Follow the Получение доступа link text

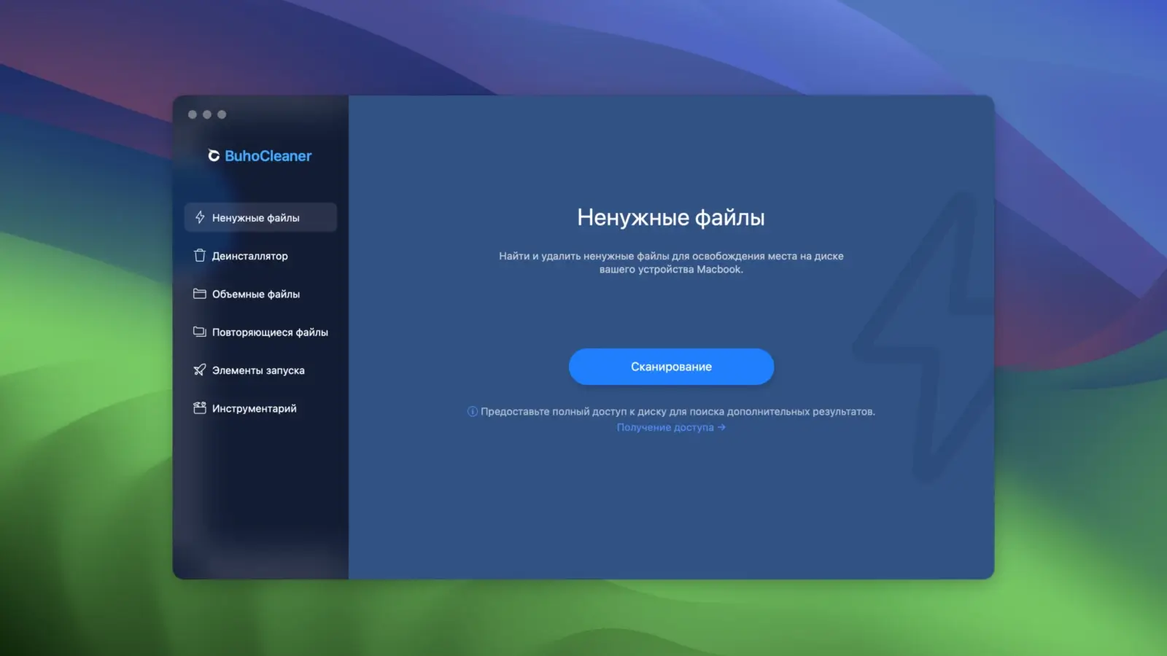click(x=664, y=427)
